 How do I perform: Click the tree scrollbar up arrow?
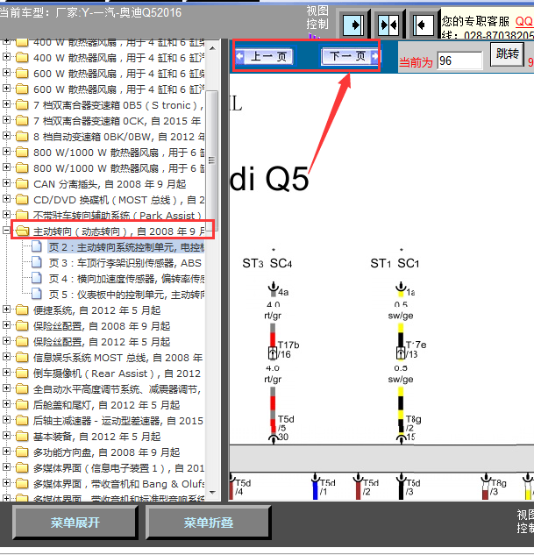(x=212, y=47)
